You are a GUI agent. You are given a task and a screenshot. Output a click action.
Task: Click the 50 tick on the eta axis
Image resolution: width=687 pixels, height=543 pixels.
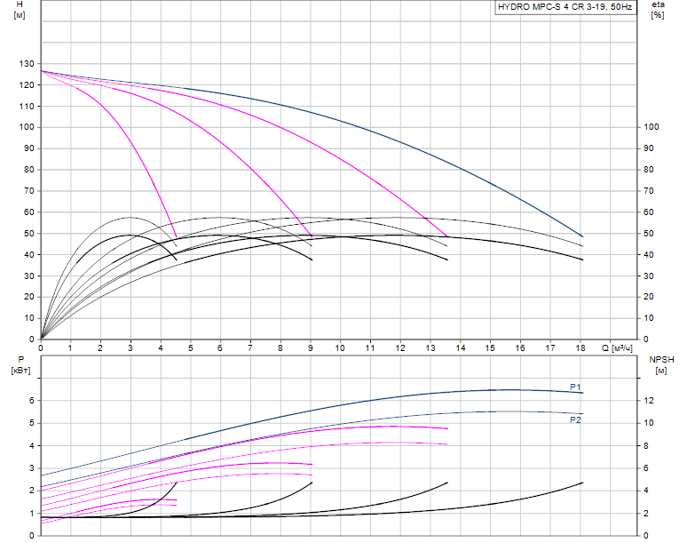tap(650, 234)
